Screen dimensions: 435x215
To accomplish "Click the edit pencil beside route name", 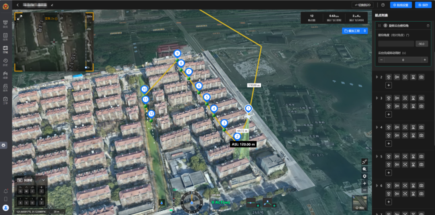I will 52,5.
